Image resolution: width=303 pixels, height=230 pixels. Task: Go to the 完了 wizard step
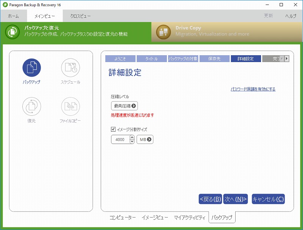[271, 59]
